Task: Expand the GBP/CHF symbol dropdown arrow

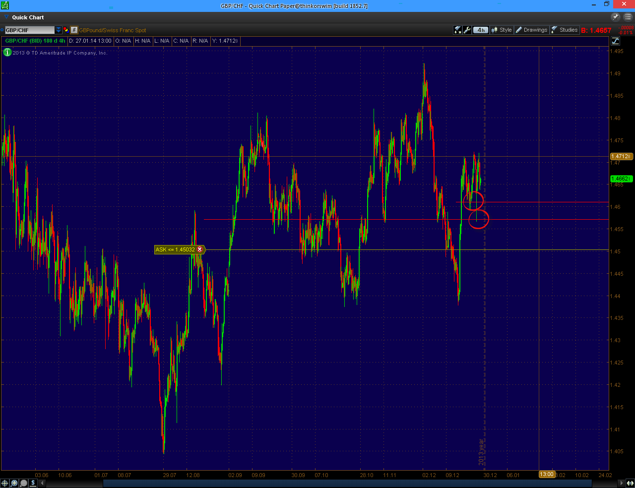Action: click(58, 30)
